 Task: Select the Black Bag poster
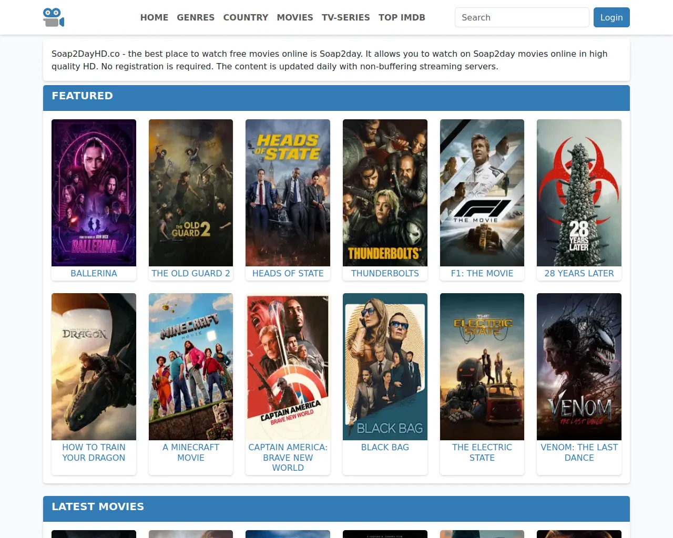(385, 367)
